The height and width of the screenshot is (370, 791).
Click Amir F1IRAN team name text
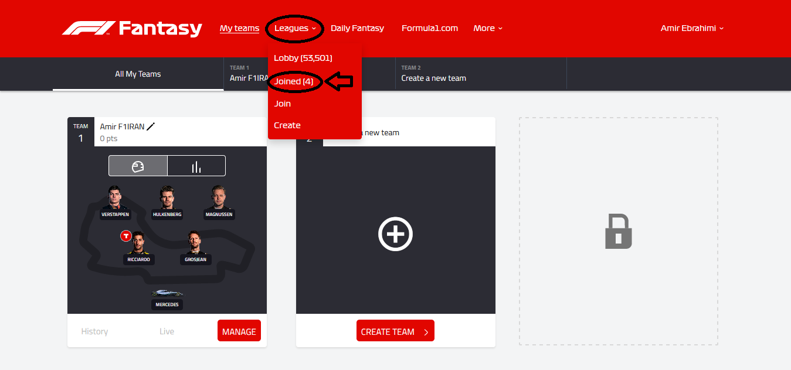click(x=122, y=126)
